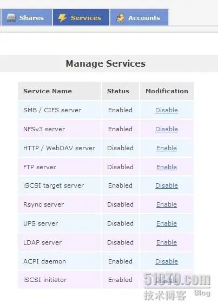Enable the HTTP / WebDAV server
This screenshot has height=308, width=218.
[x=167, y=148]
